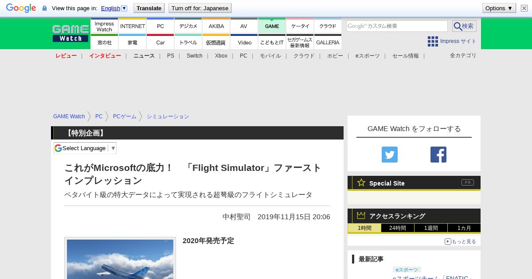Select the 1カ月 ranking tab
Screen dimensions: 532x279
[x=464, y=228]
